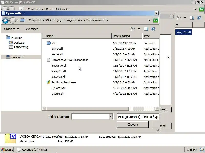Select QtGui4.dll in the file list
The width and height of the screenshot is (205, 153).
point(57,93)
